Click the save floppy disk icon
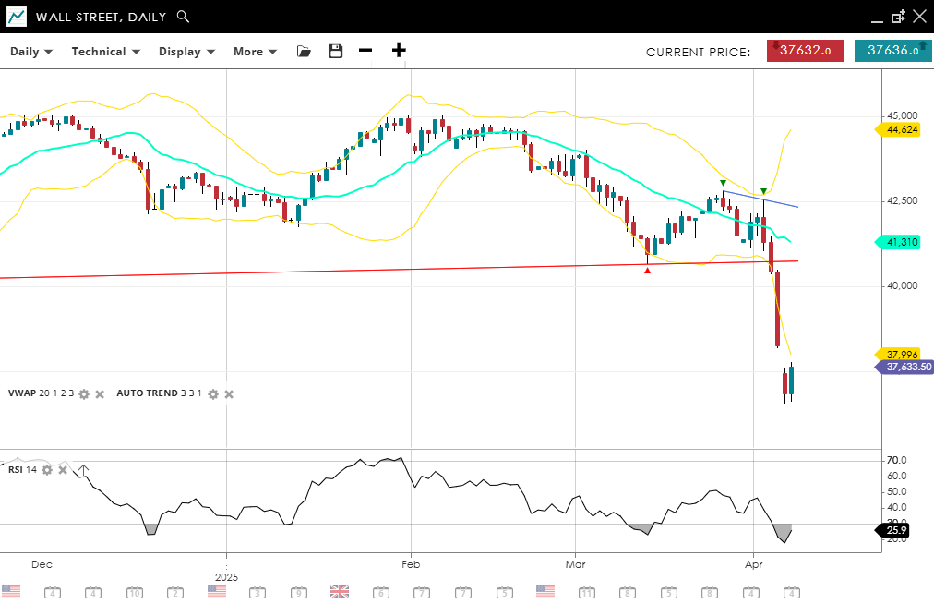The width and height of the screenshot is (934, 604). coord(335,52)
